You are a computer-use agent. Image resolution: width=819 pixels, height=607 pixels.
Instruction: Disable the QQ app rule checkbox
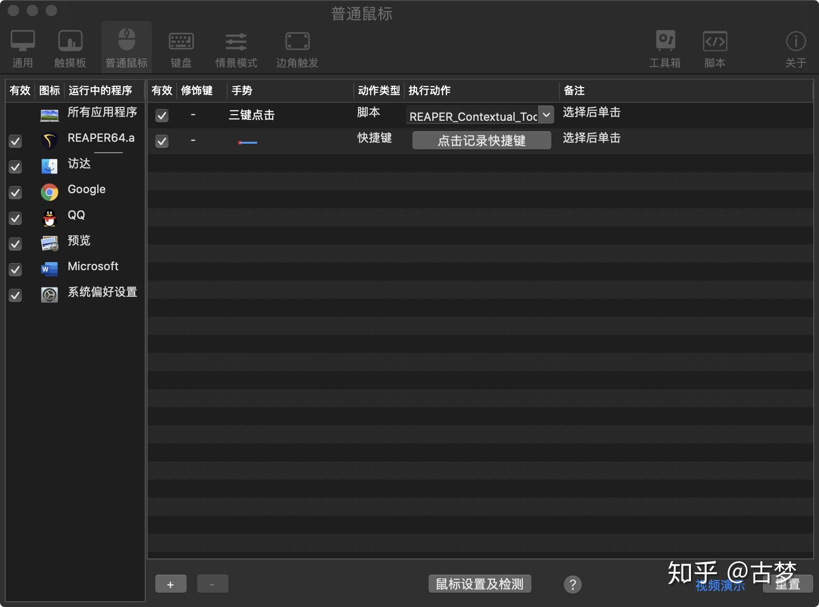[x=15, y=218]
